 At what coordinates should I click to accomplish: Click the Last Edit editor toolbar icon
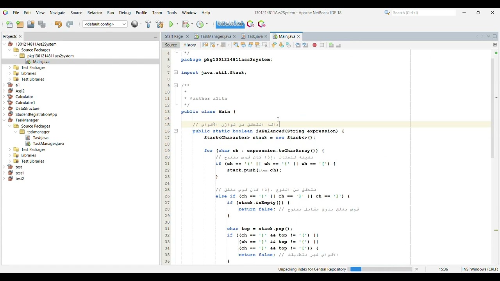click(205, 45)
